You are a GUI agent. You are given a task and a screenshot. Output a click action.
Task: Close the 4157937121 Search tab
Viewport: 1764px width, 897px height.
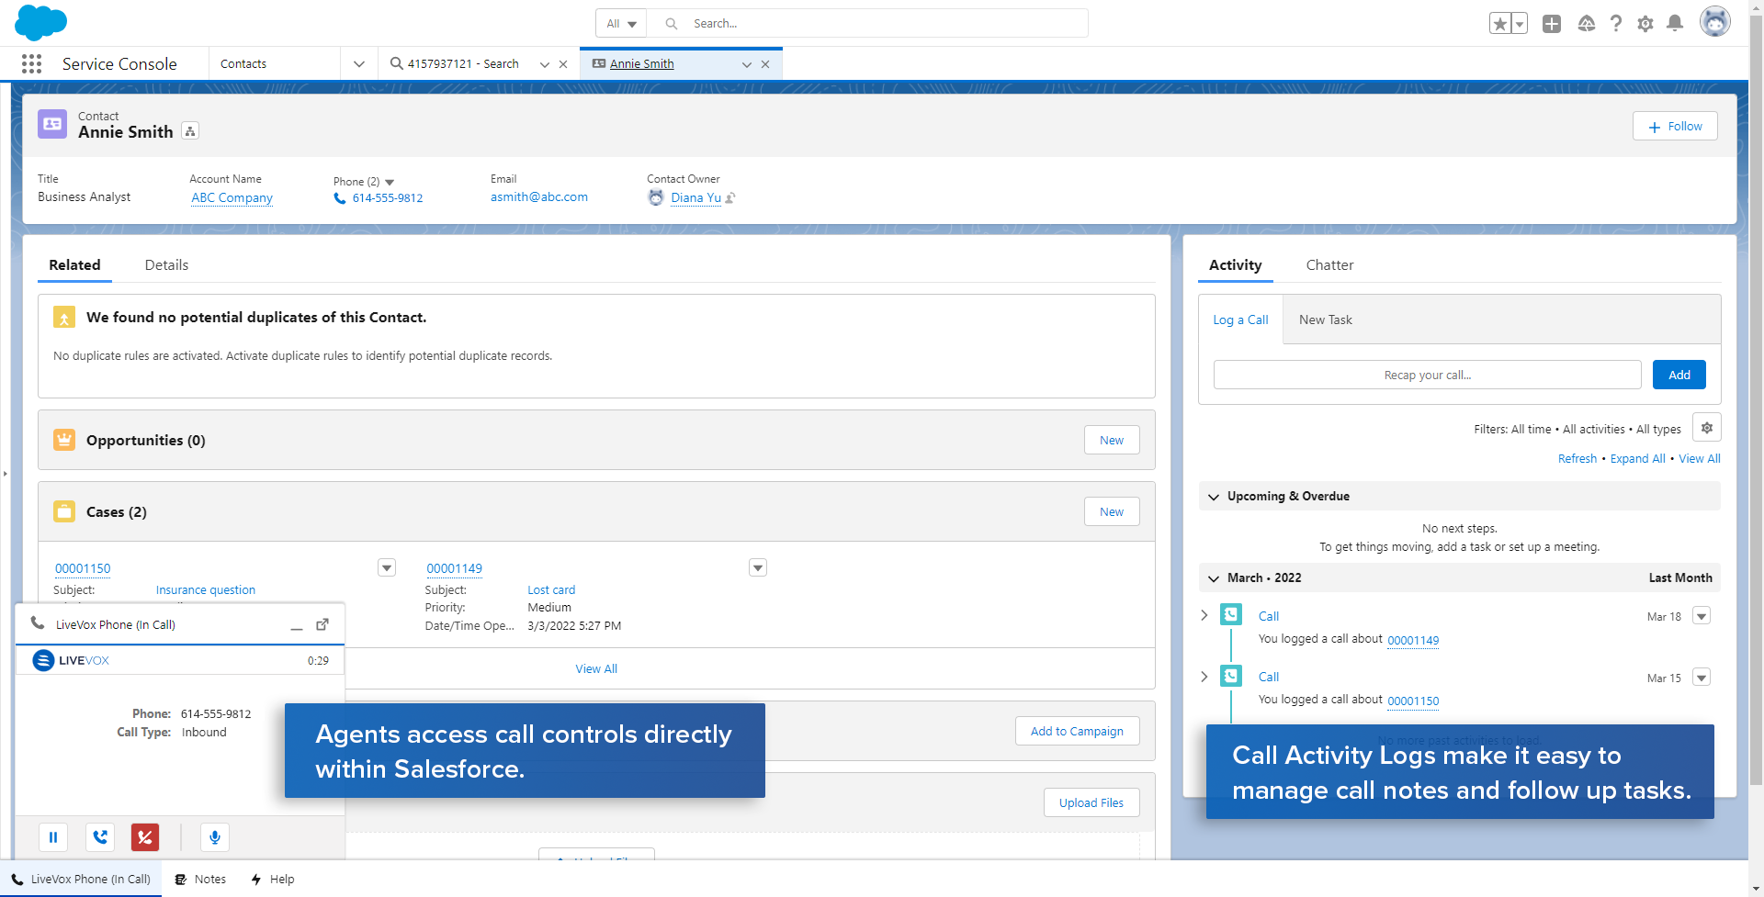[563, 64]
